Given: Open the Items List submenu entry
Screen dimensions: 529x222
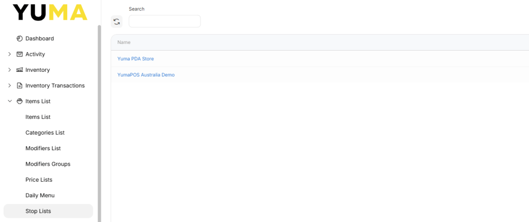Looking at the screenshot, I should tap(38, 117).
